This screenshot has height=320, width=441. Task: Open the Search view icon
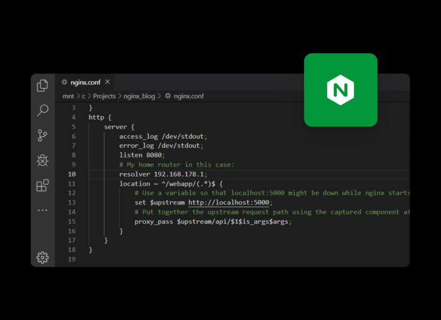(x=43, y=110)
